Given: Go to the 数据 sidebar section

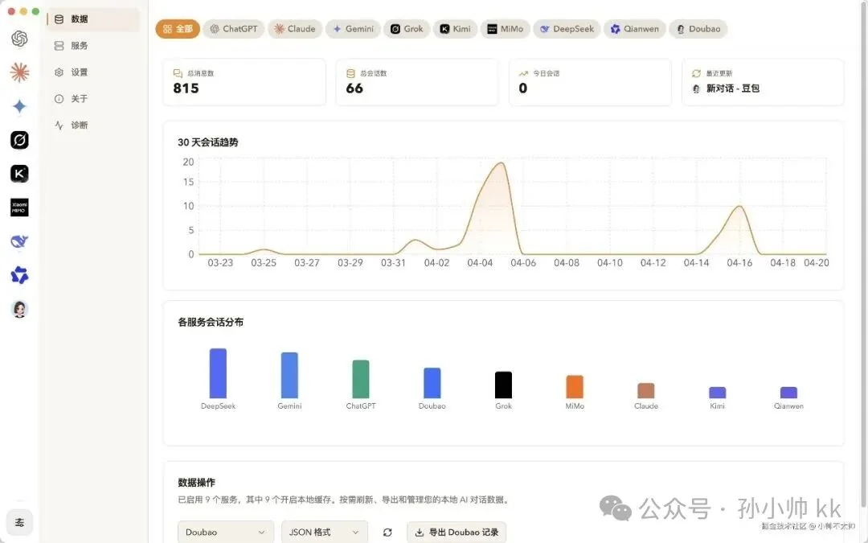Looking at the screenshot, I should pyautogui.click(x=93, y=19).
